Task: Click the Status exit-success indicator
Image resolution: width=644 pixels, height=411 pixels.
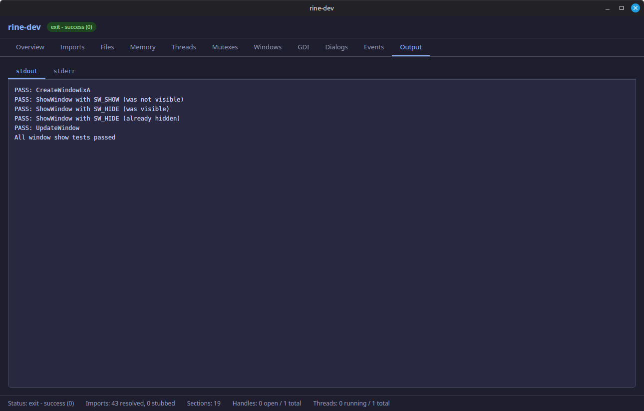Action: 41,403
